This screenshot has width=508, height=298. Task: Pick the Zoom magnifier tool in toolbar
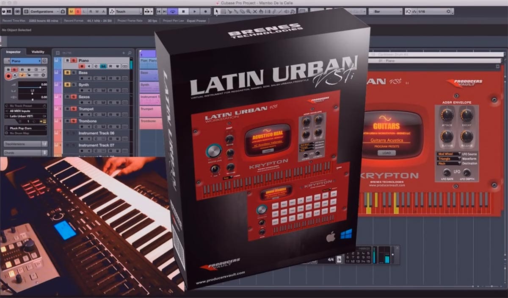click(249, 11)
